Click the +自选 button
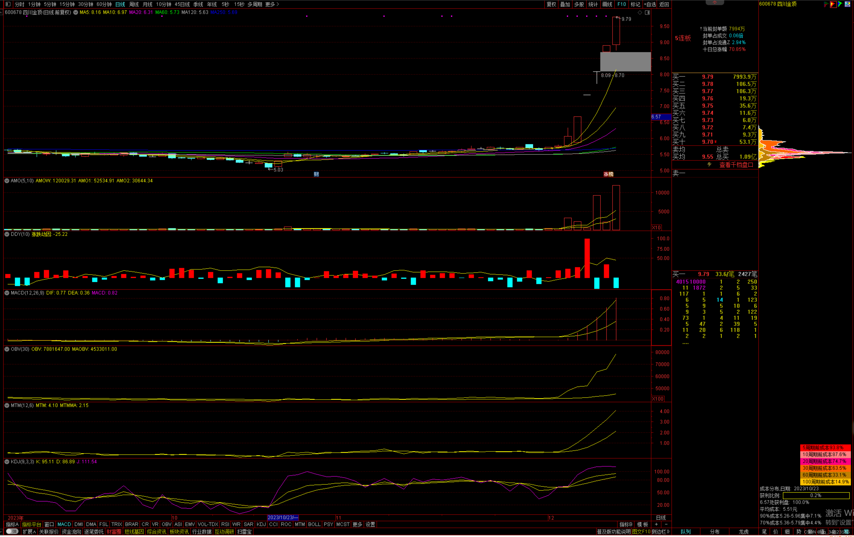The width and height of the screenshot is (854, 537). (650, 4)
